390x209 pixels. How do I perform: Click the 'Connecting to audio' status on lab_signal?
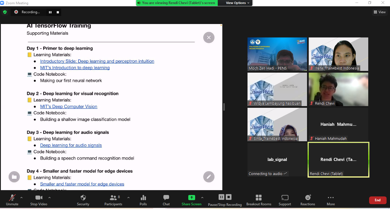coord(268,174)
